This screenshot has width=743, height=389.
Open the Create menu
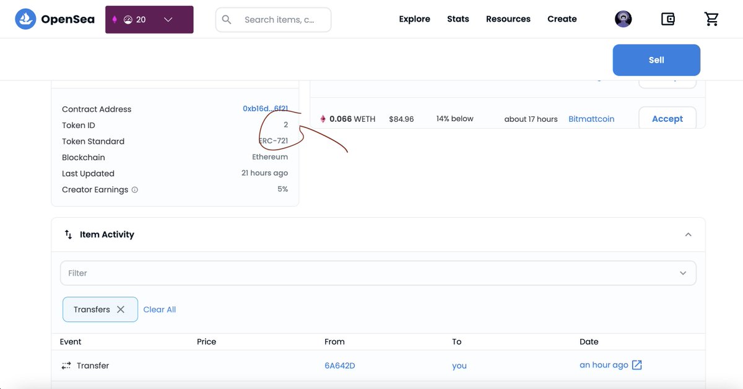coord(562,19)
